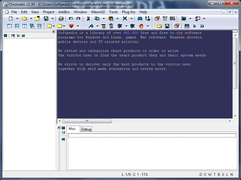Click the Paste clipboard icon
This screenshot has height=180, width=241.
(111, 19)
